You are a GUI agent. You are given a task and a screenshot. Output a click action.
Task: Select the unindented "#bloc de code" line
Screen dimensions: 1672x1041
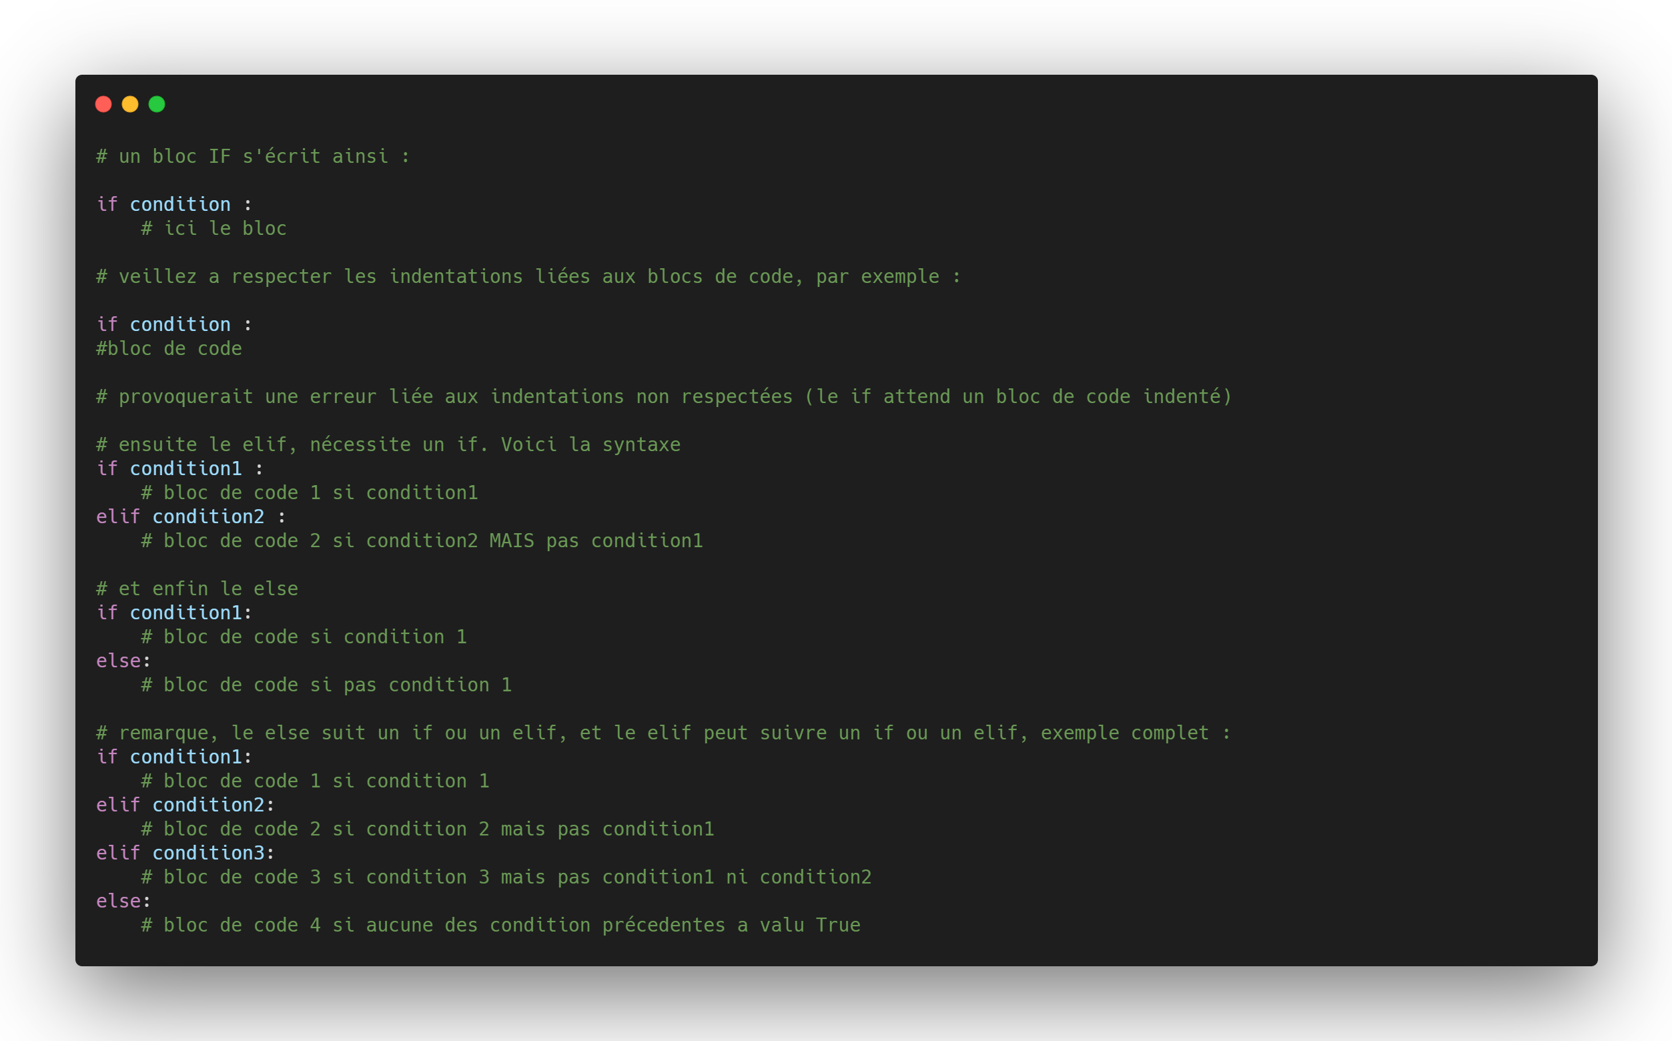(169, 349)
